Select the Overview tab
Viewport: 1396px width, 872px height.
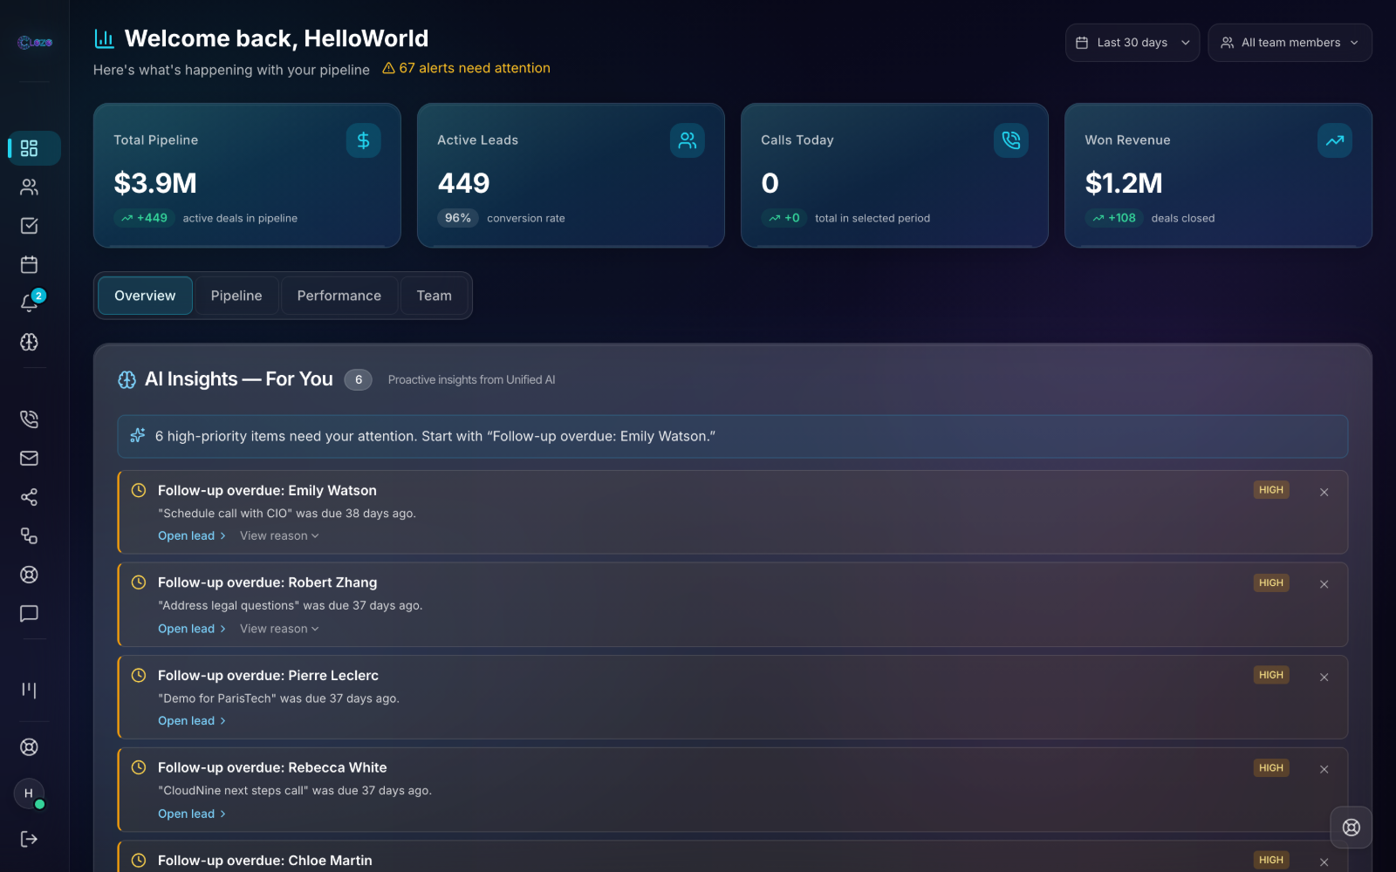145,296
